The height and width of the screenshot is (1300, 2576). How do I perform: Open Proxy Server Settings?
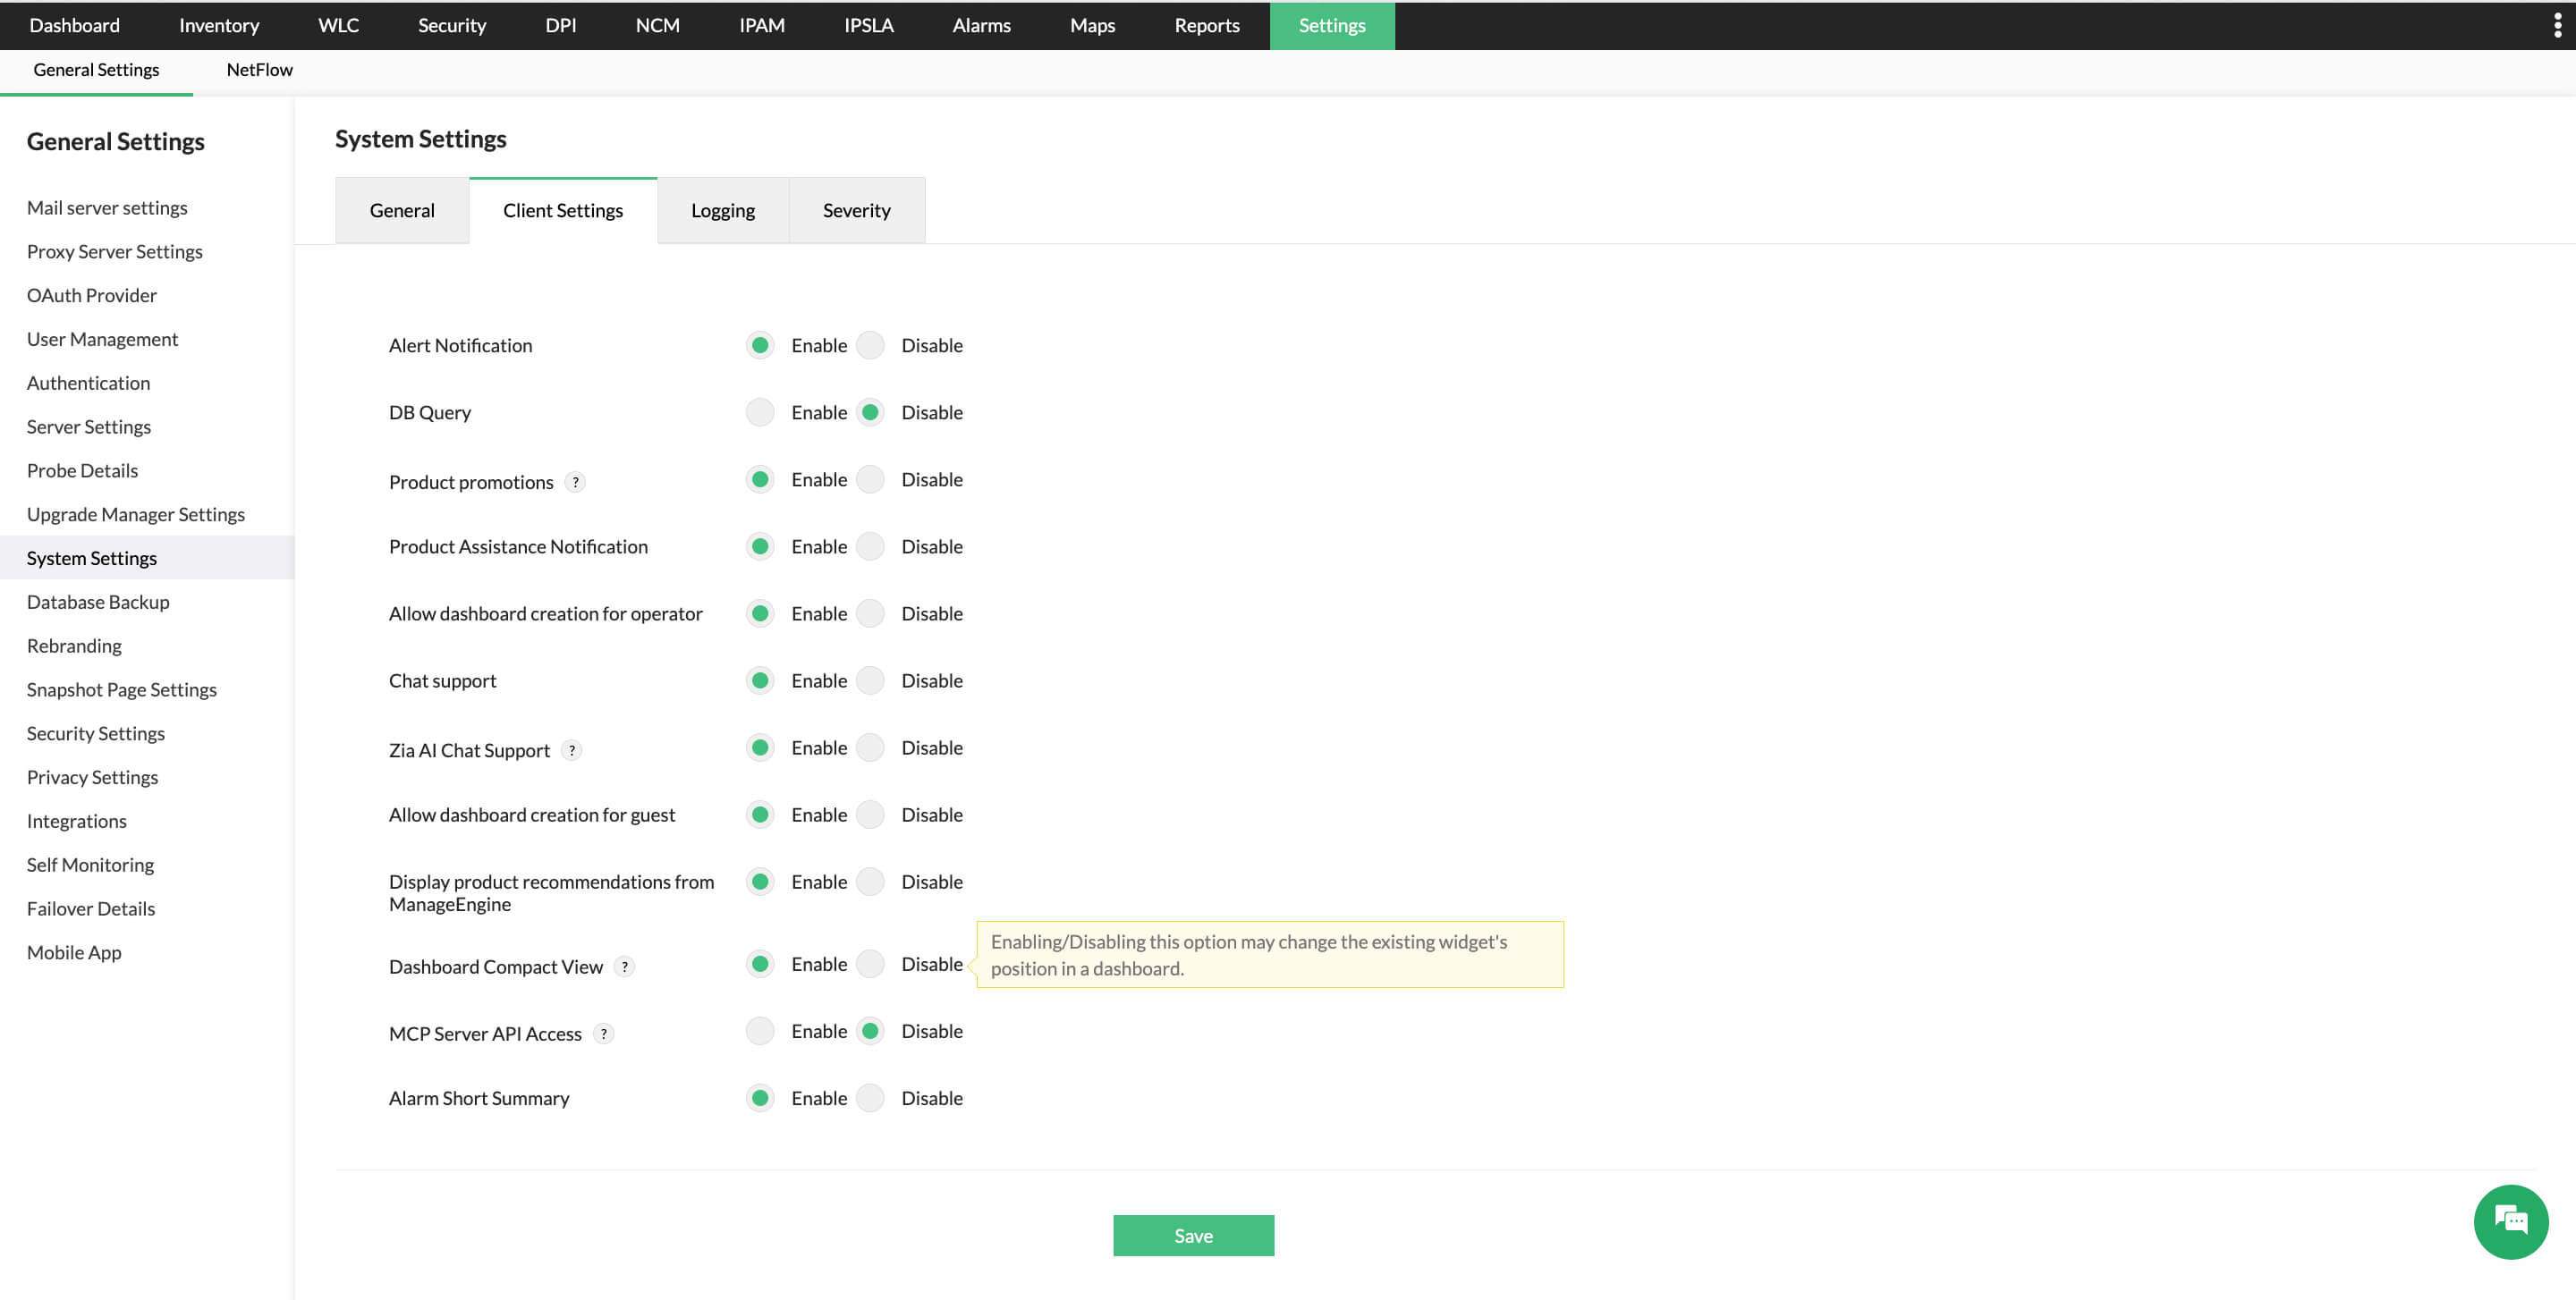[115, 252]
